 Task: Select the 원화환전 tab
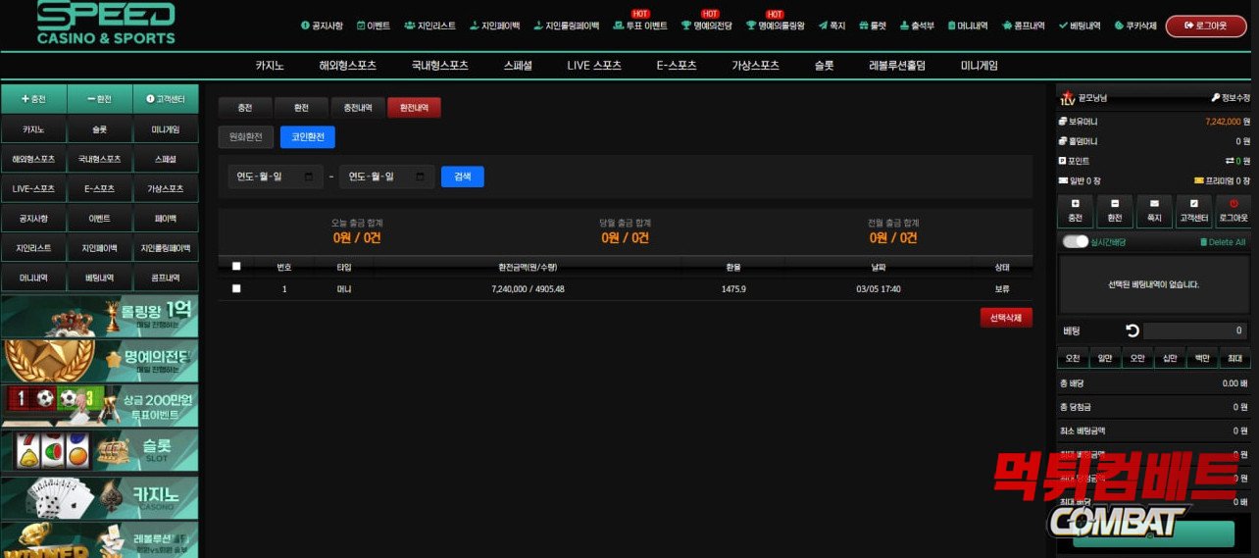click(246, 137)
